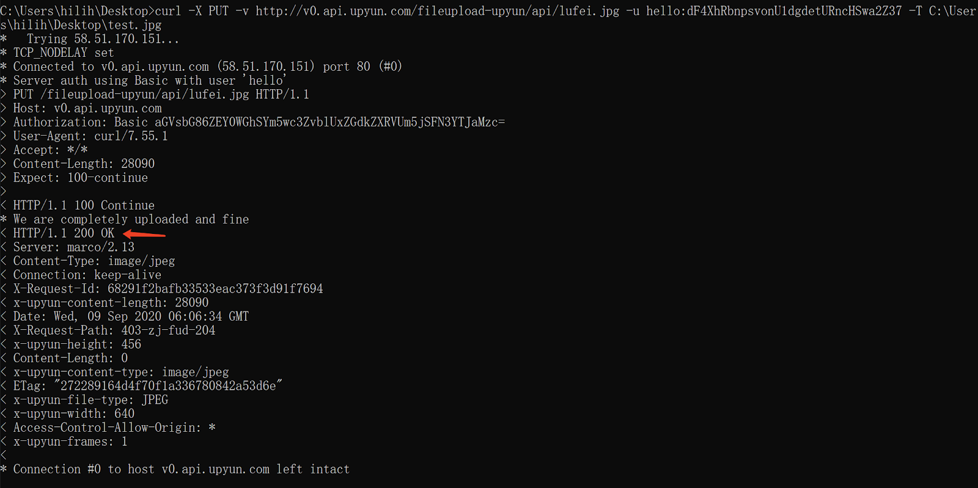The image size is (978, 488).
Task: Click the Expect: 100-continue line
Action: pos(74,178)
